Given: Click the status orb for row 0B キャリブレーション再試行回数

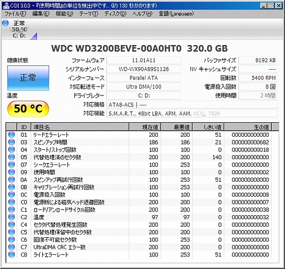Looking at the screenshot, I should click(x=12, y=187).
